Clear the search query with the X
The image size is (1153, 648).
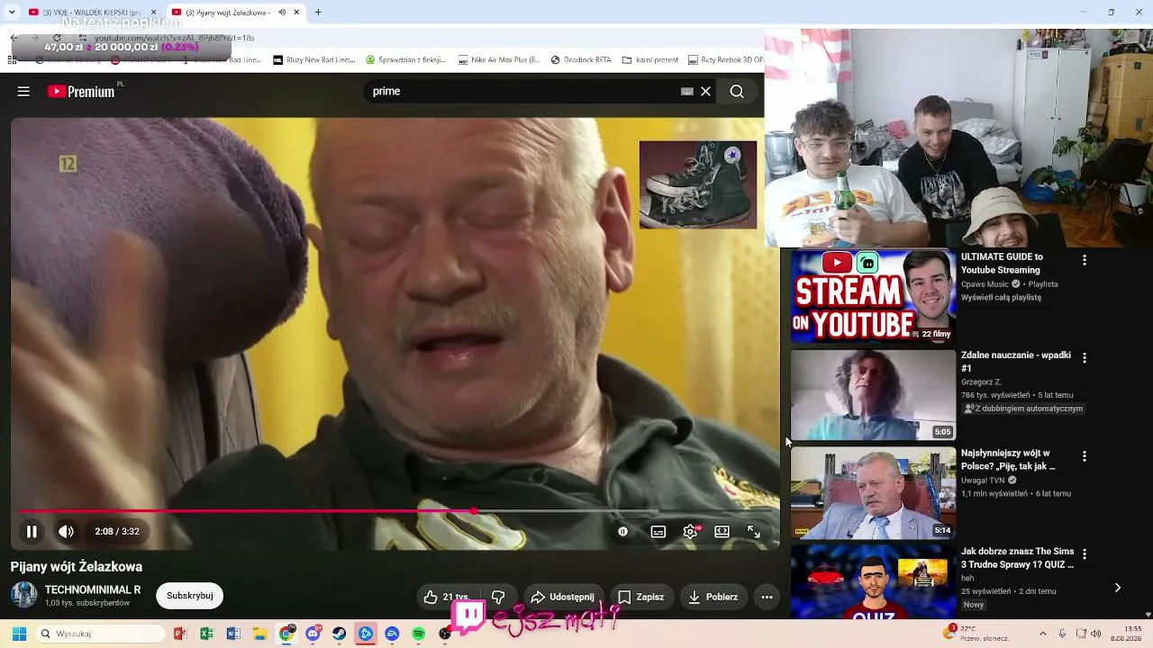706,91
